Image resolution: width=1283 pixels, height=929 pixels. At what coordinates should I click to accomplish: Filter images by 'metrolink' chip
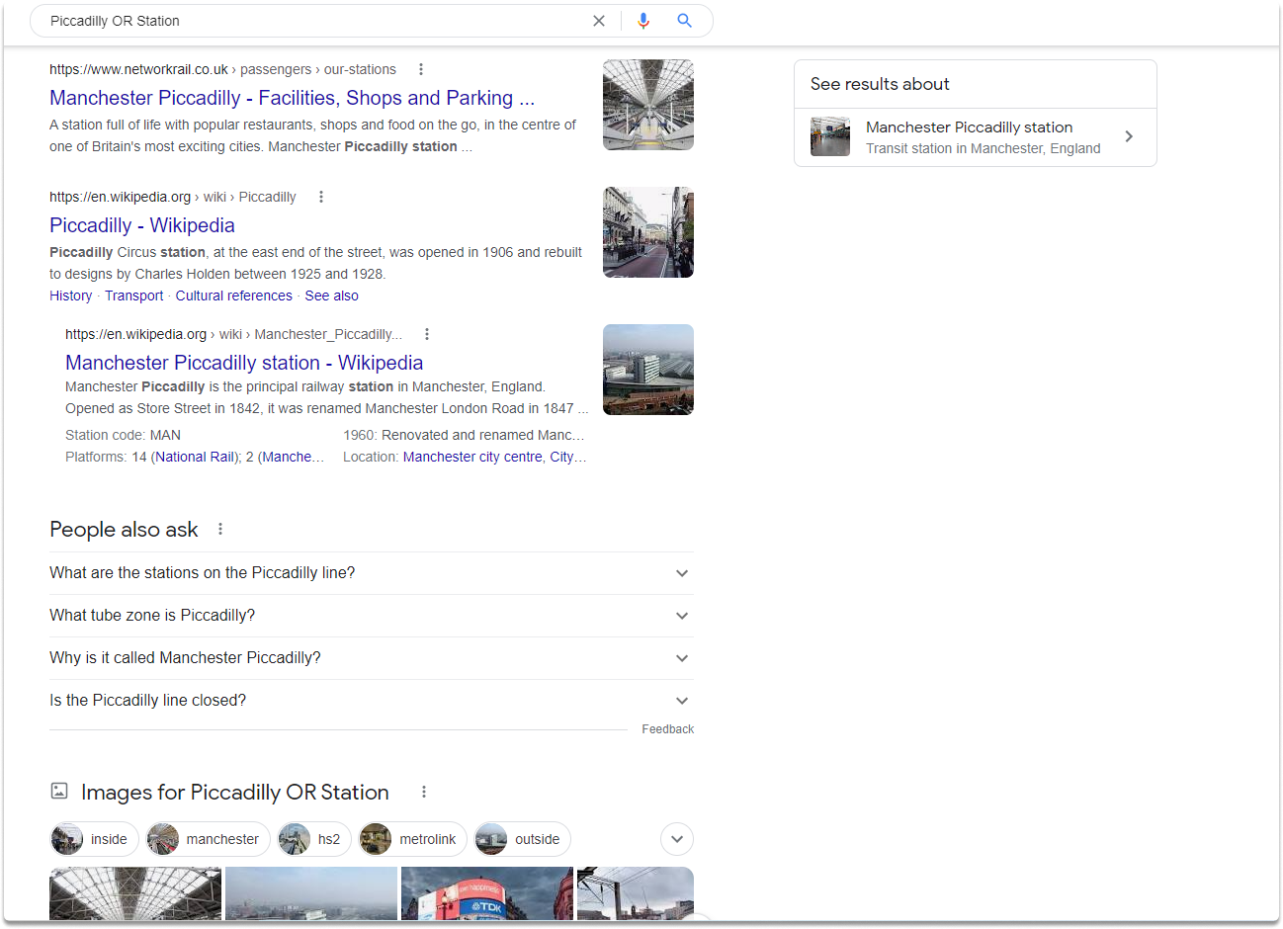(x=413, y=839)
